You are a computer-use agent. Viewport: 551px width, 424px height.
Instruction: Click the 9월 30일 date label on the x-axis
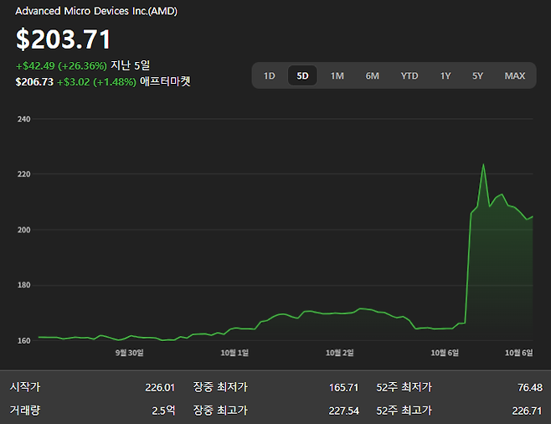point(129,353)
